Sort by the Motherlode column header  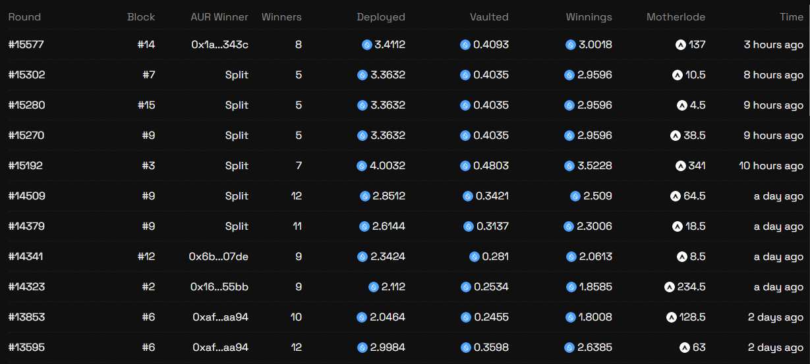coord(676,17)
